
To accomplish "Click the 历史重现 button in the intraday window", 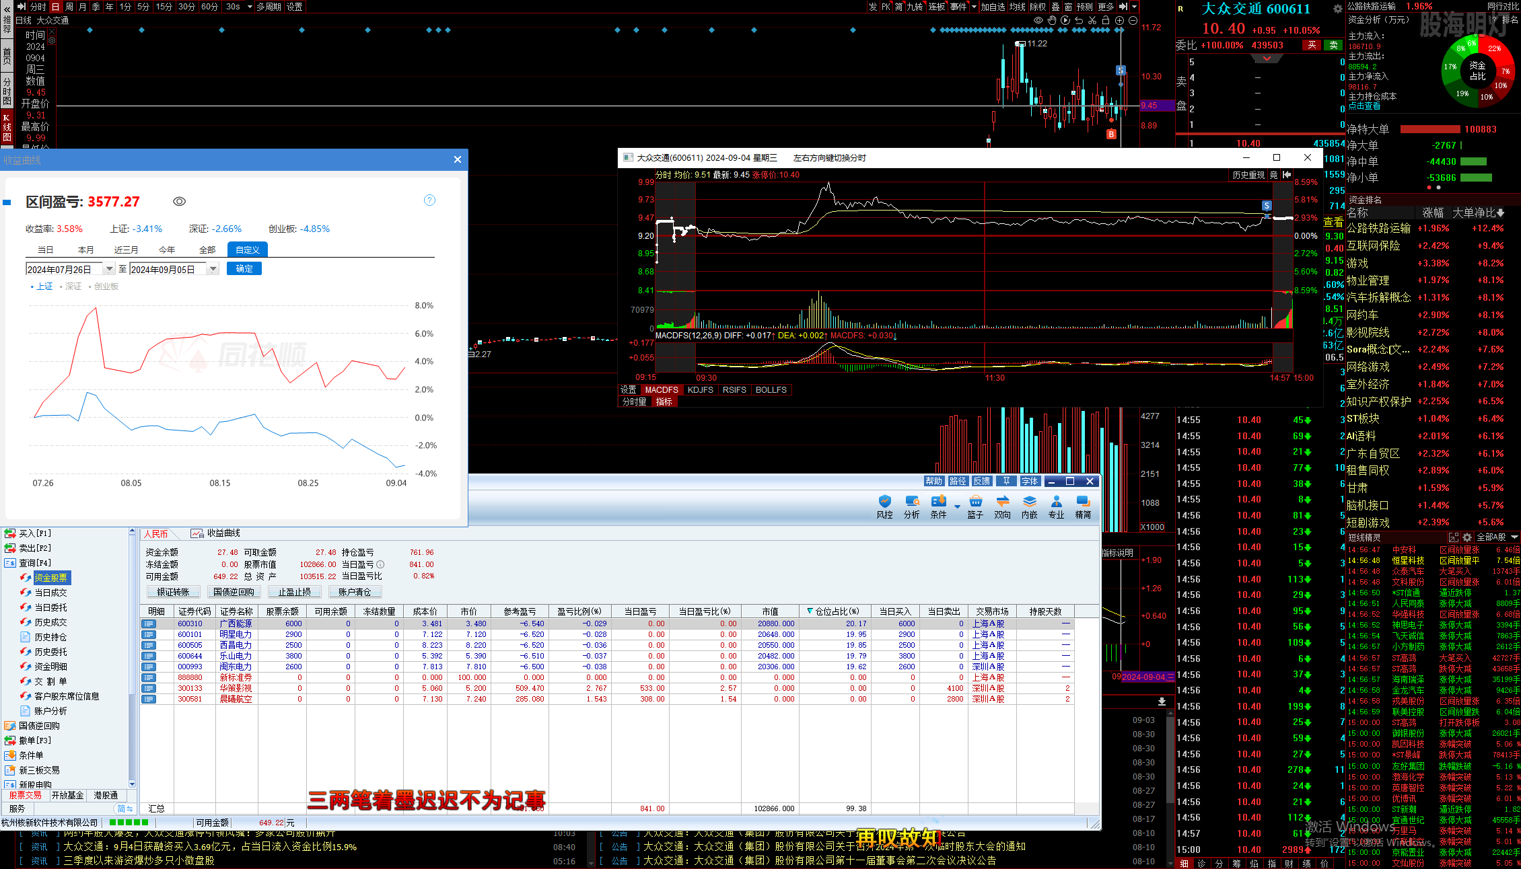I will [1248, 175].
